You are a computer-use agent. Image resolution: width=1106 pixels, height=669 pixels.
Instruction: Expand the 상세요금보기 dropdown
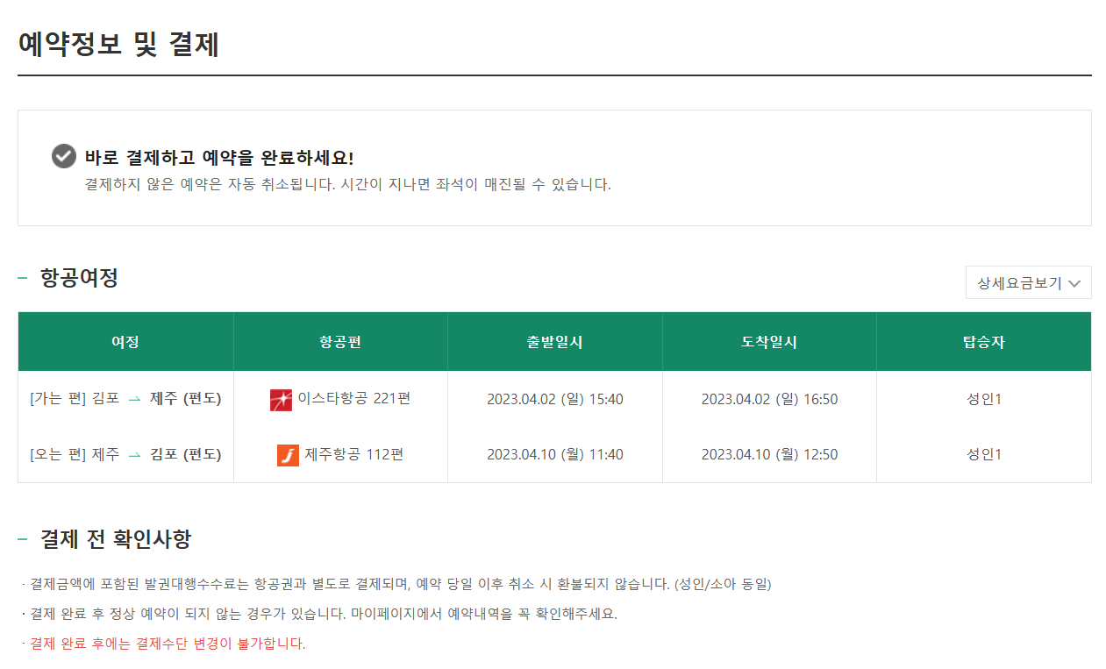coord(1028,282)
